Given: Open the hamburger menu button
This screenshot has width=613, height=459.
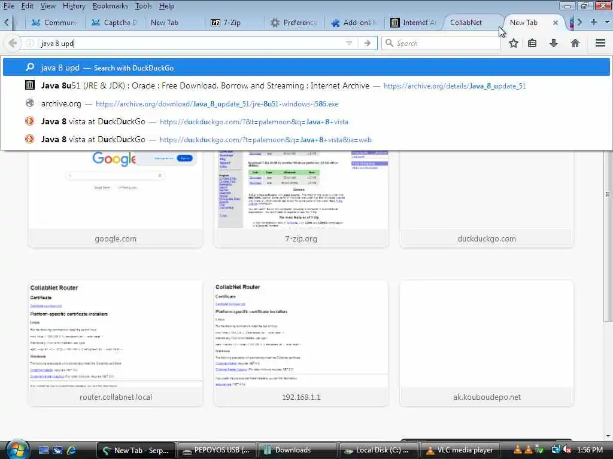Looking at the screenshot, I should 600,43.
